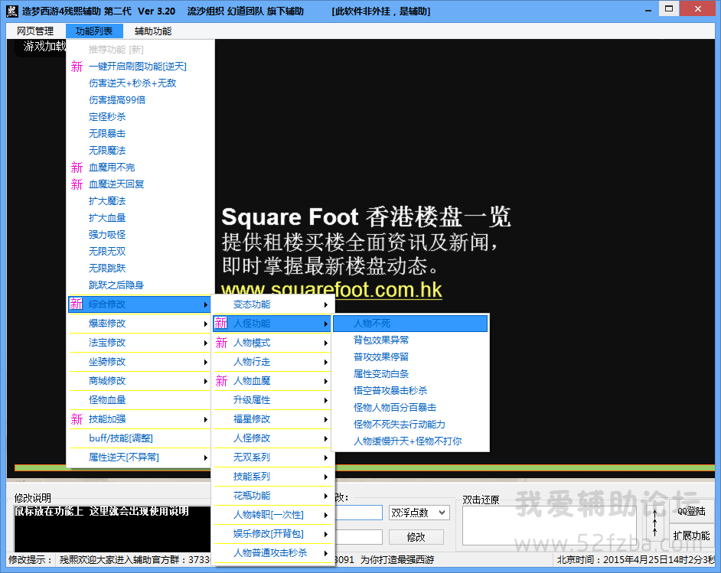
Task: Click the 修改 button
Action: (x=416, y=537)
